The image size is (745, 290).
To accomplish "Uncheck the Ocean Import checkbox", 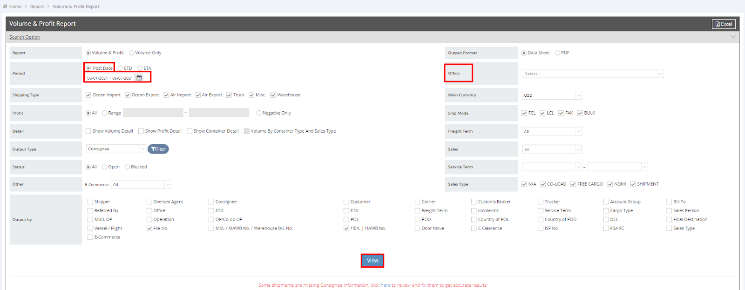I will [x=88, y=95].
